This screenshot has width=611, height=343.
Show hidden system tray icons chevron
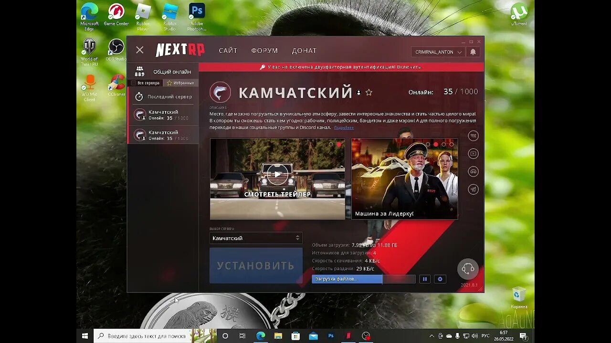tap(432, 336)
